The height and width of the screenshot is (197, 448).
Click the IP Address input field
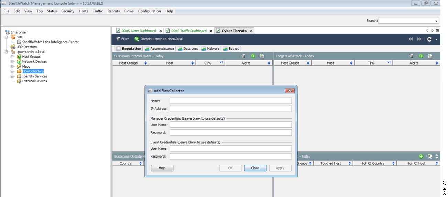230,109
